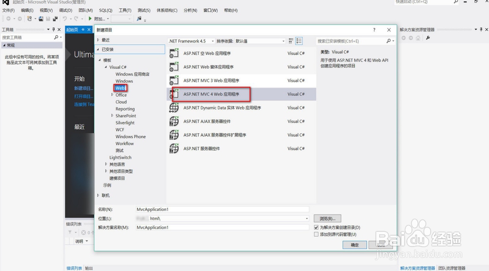Image resolution: width=489 pixels, height=271 pixels.
Task: Click Solution Explorer Back icon
Action: (x=403, y=38)
